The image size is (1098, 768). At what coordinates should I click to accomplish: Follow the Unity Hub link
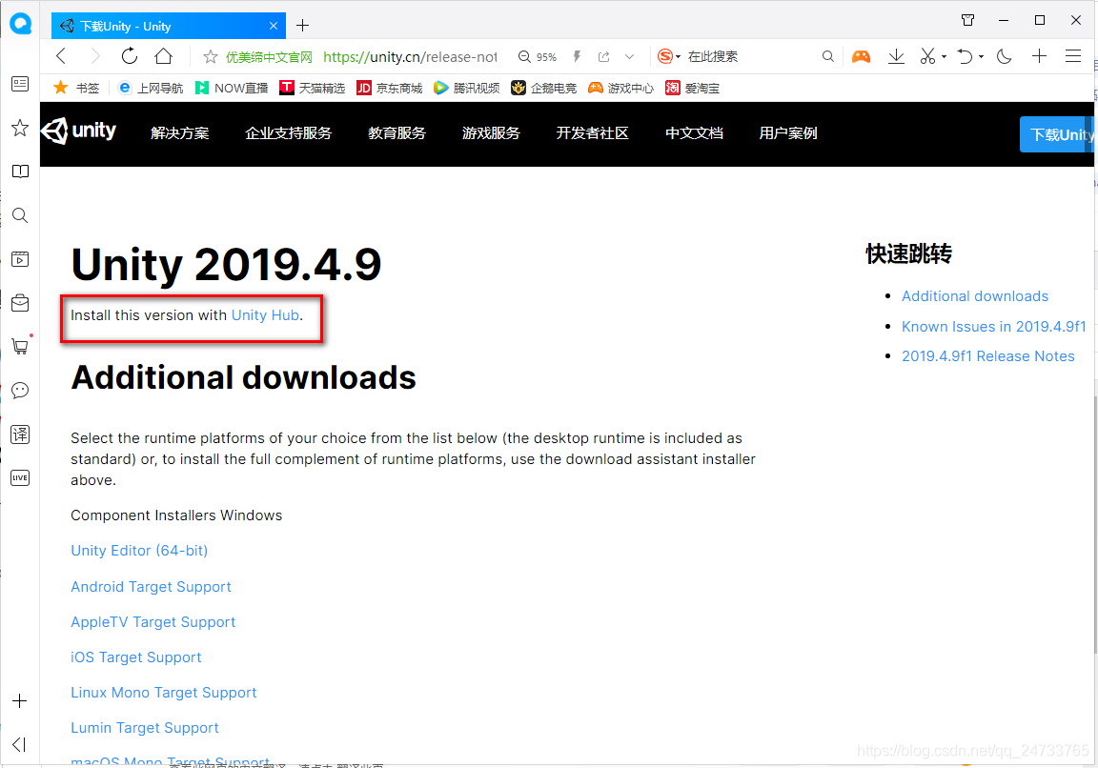point(265,315)
